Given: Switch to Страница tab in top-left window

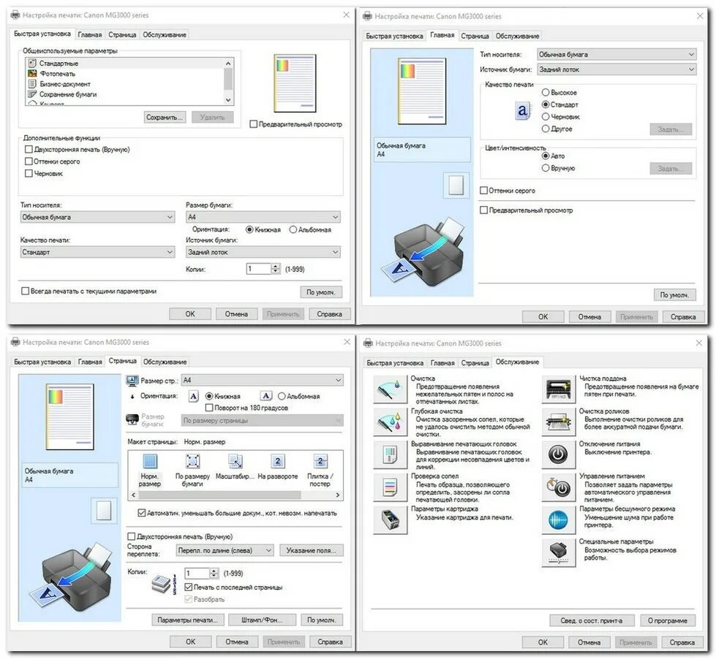Looking at the screenshot, I should click(122, 34).
